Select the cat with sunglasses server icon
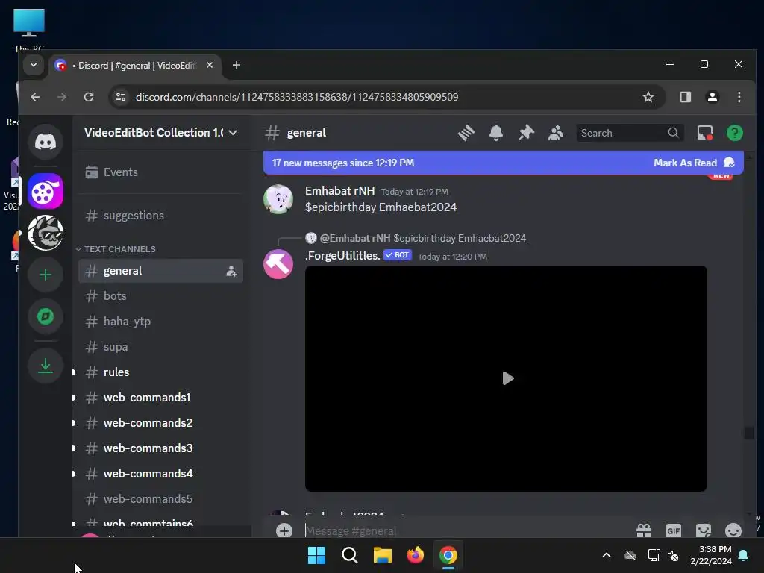764x573 pixels. pos(46,233)
